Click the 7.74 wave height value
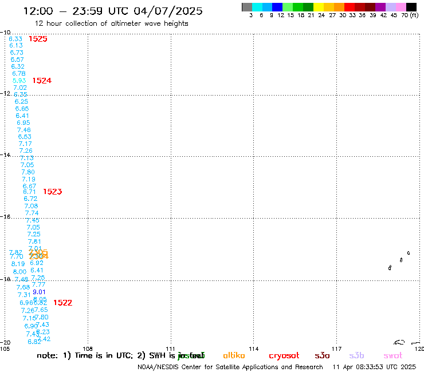Viewport: 424px width, 372px height. (32, 213)
